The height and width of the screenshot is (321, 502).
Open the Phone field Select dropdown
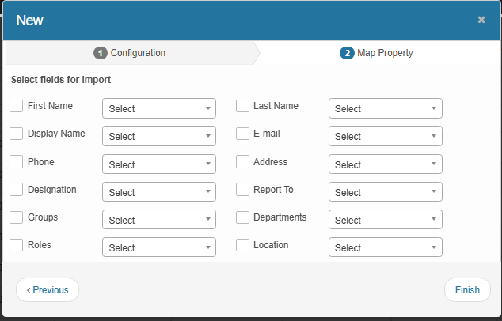click(159, 164)
